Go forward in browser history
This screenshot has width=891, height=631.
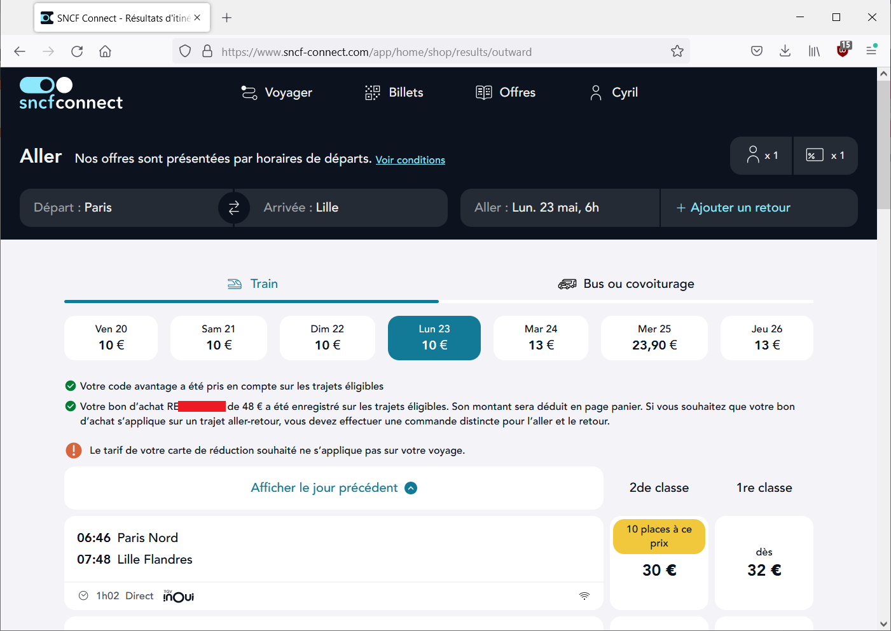(48, 51)
